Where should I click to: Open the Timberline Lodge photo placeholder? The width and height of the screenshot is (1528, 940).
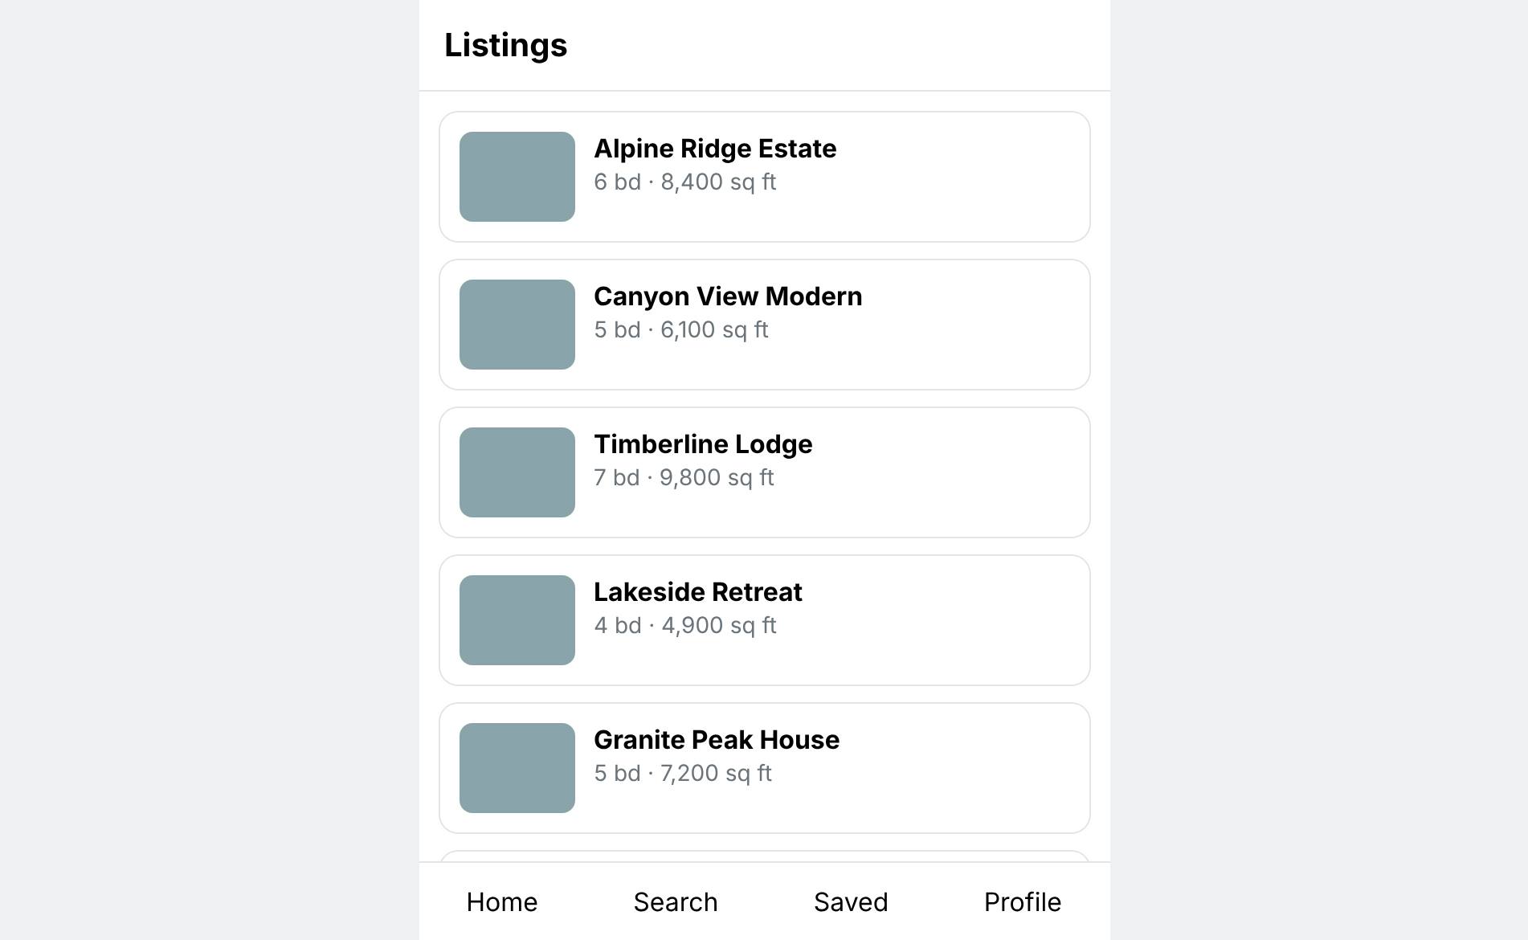pyautogui.click(x=517, y=472)
